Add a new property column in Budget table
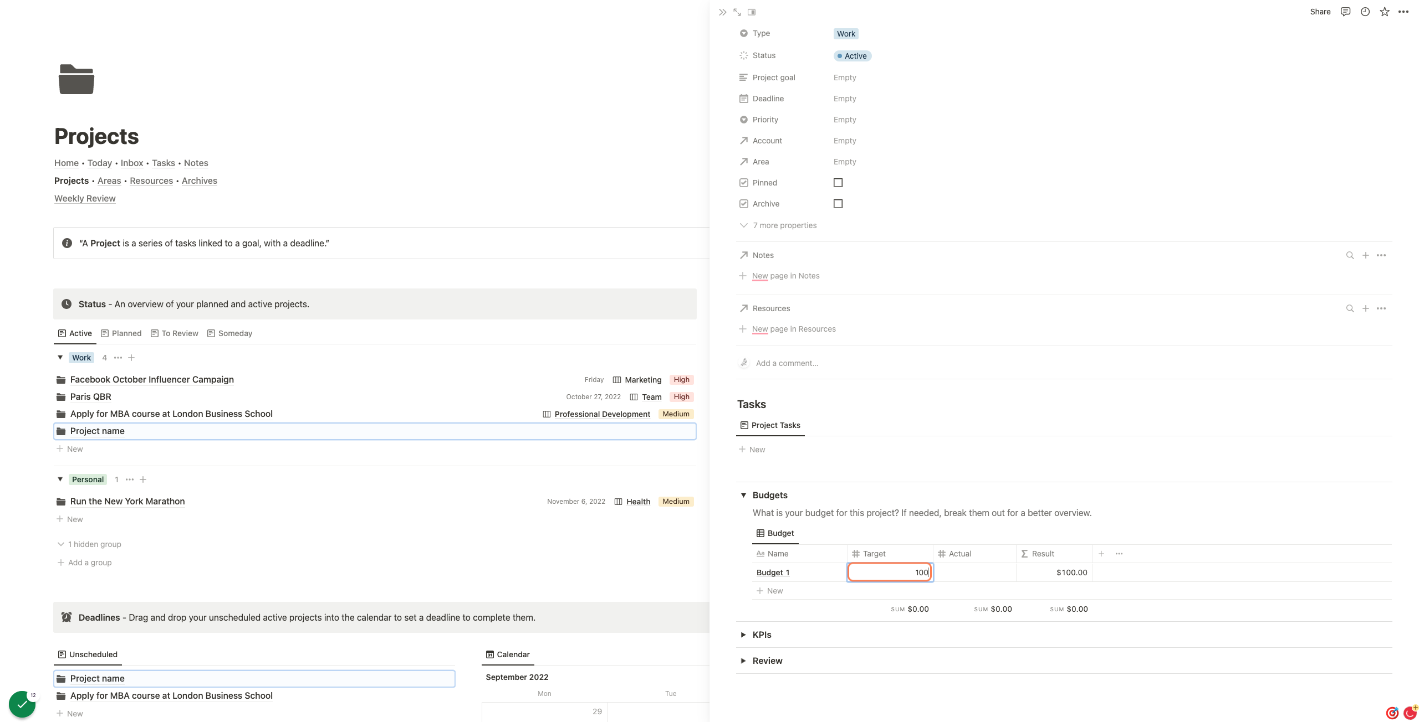Image resolution: width=1419 pixels, height=722 pixels. [1101, 554]
